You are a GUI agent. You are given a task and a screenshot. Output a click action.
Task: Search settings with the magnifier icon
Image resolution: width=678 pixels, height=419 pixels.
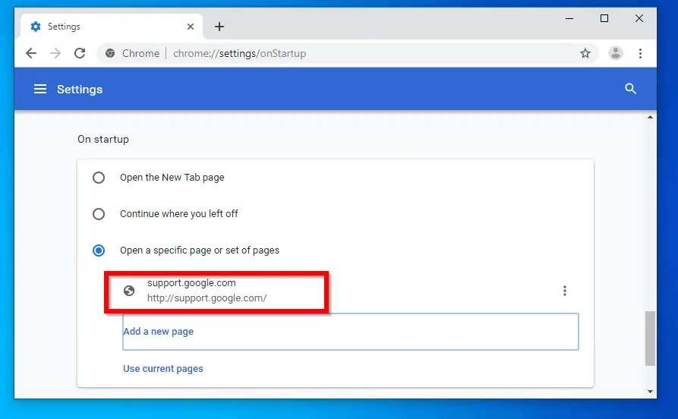tap(630, 89)
